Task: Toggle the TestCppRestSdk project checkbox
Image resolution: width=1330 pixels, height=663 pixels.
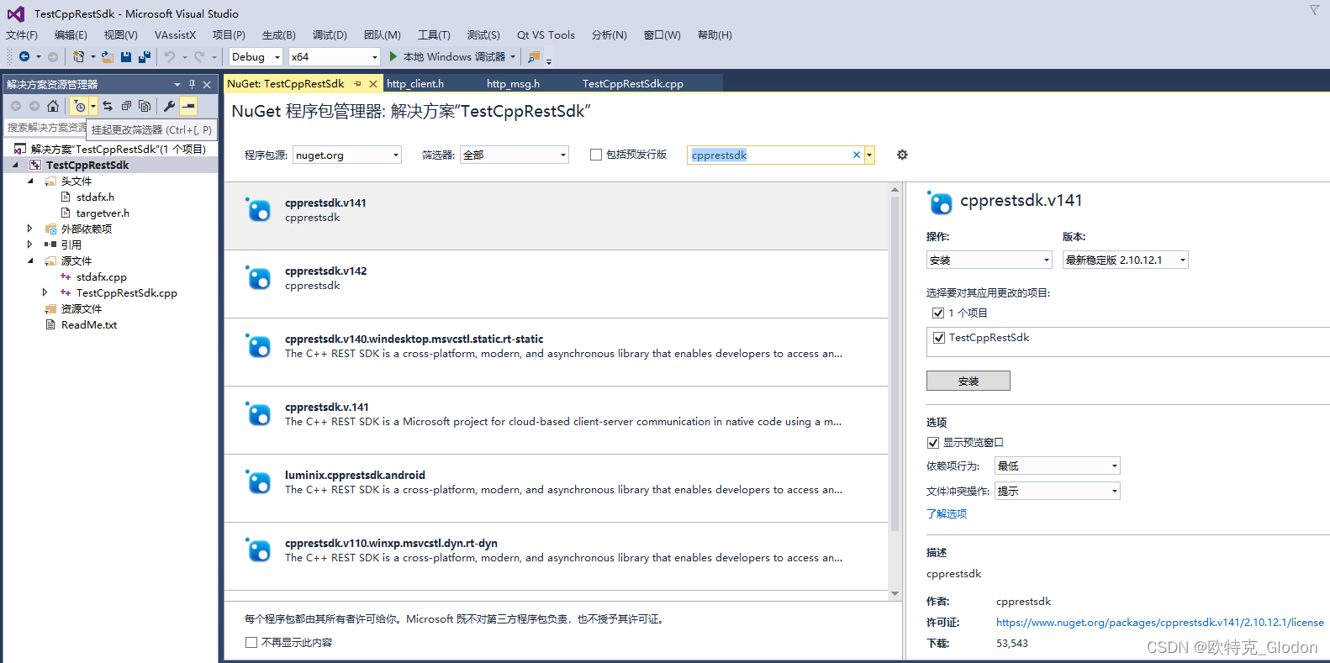Action: point(939,338)
